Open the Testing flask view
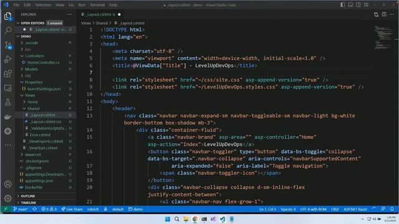This screenshot has height=224, width=399. [8, 102]
